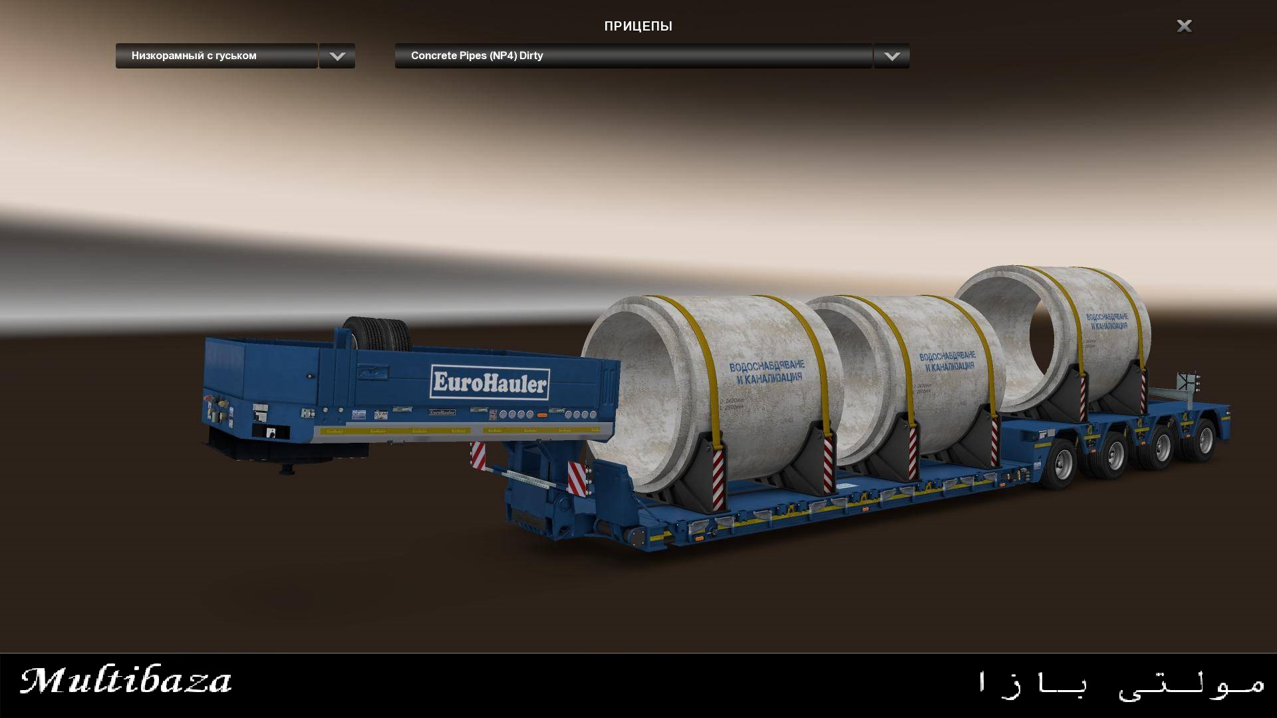Expand the cargo dropdown arrow beside Concrete Pipes
The width and height of the screenshot is (1277, 718).
pos(892,57)
